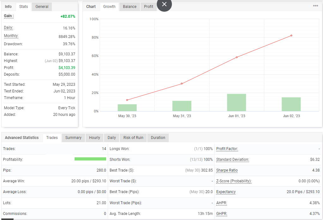The image size is (323, 220).
Task: Click the Jun 01 green bar
Action: (236, 103)
